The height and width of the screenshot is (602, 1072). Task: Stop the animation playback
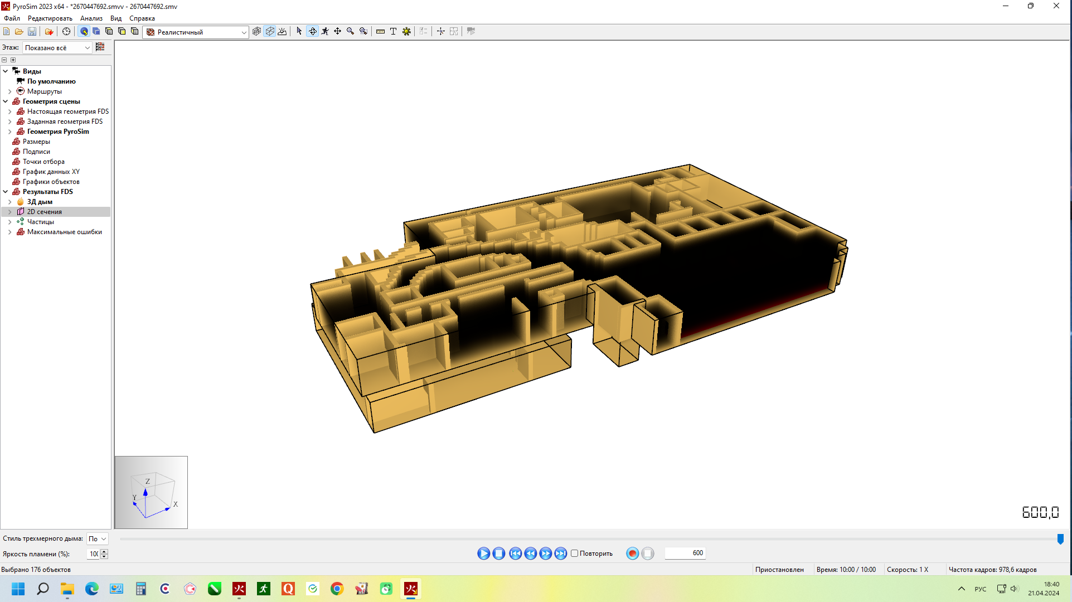[499, 554]
